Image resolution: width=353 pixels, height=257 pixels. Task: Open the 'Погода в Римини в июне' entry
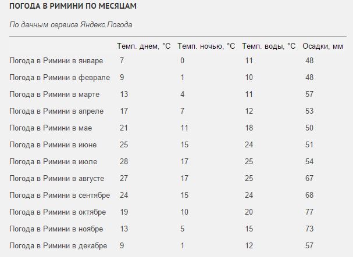(x=53, y=144)
